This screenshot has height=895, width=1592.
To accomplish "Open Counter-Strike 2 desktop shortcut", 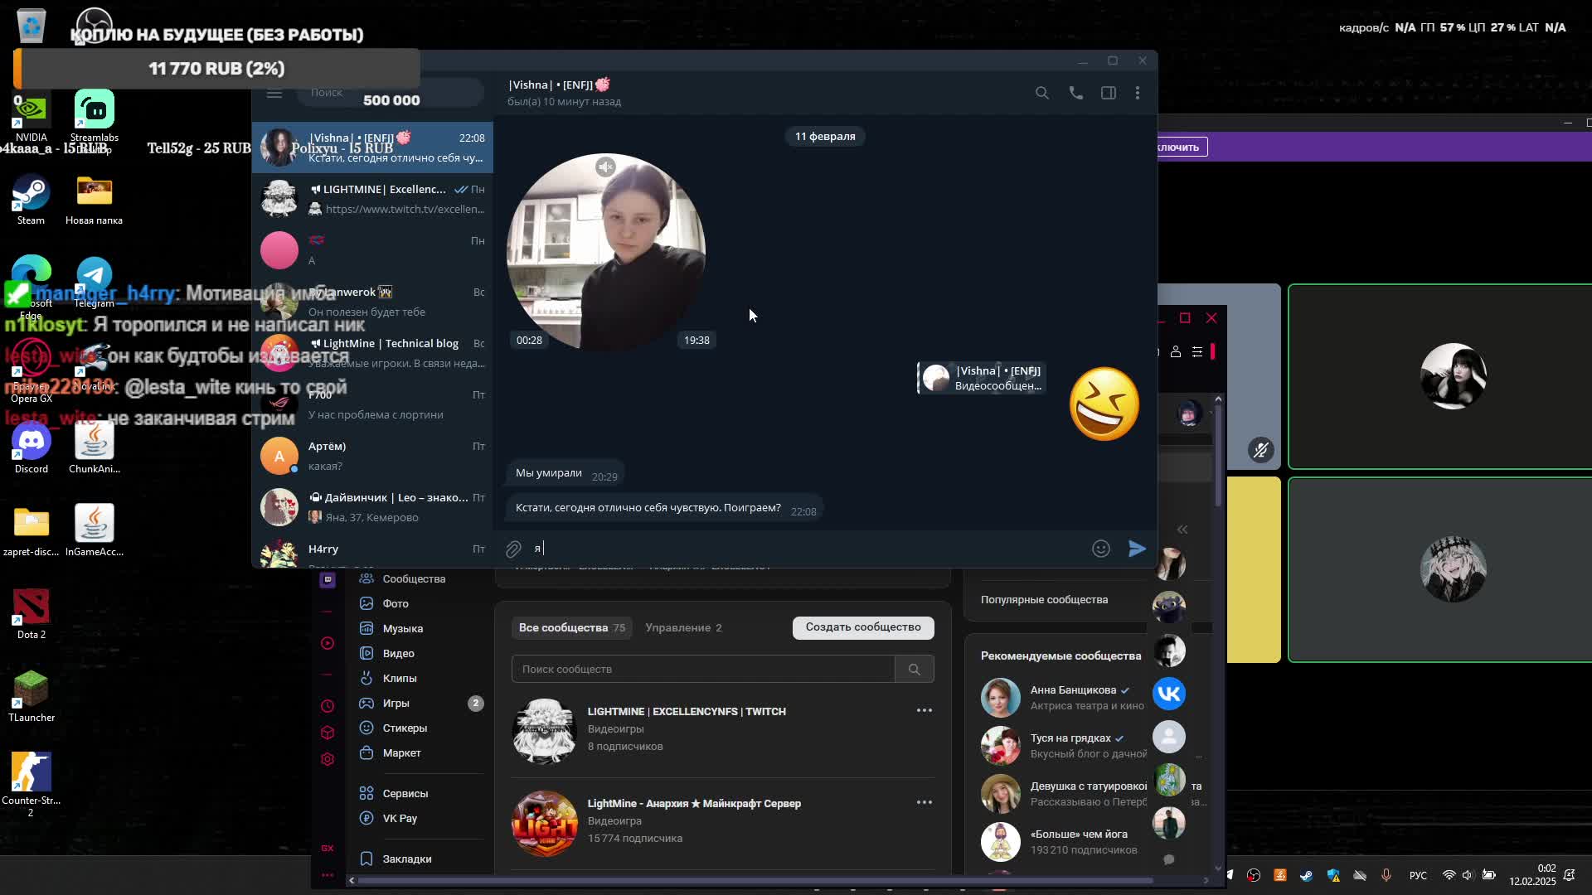I will (31, 785).
